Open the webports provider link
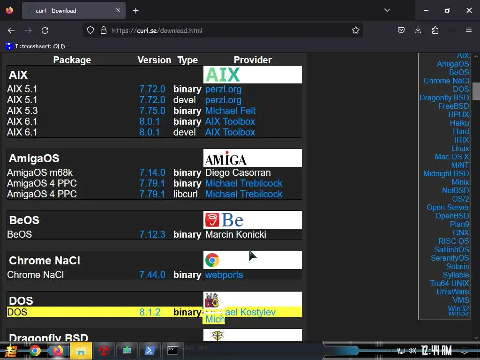The width and height of the screenshot is (480, 360). (x=224, y=275)
